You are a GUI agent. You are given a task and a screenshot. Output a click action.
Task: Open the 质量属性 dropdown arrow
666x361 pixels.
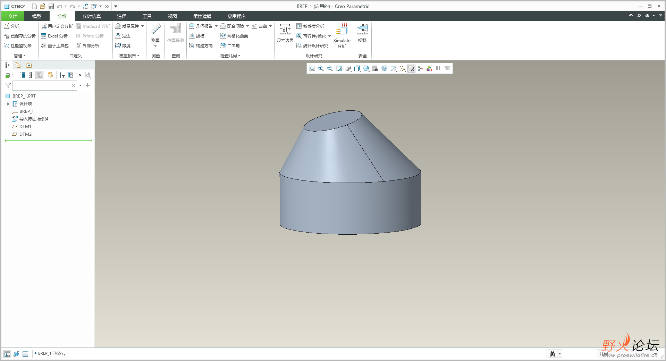click(x=142, y=26)
